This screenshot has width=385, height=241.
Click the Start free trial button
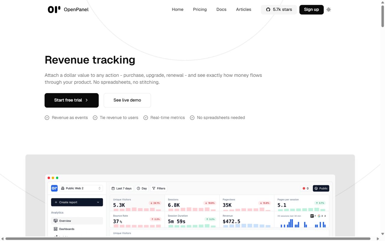[72, 100]
